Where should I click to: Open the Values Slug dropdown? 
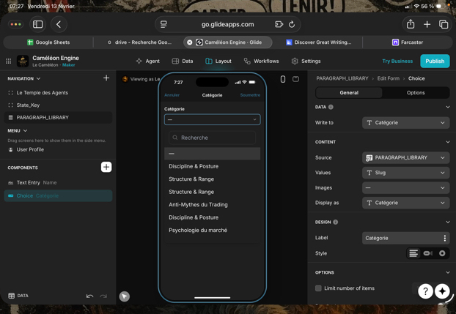click(x=405, y=173)
